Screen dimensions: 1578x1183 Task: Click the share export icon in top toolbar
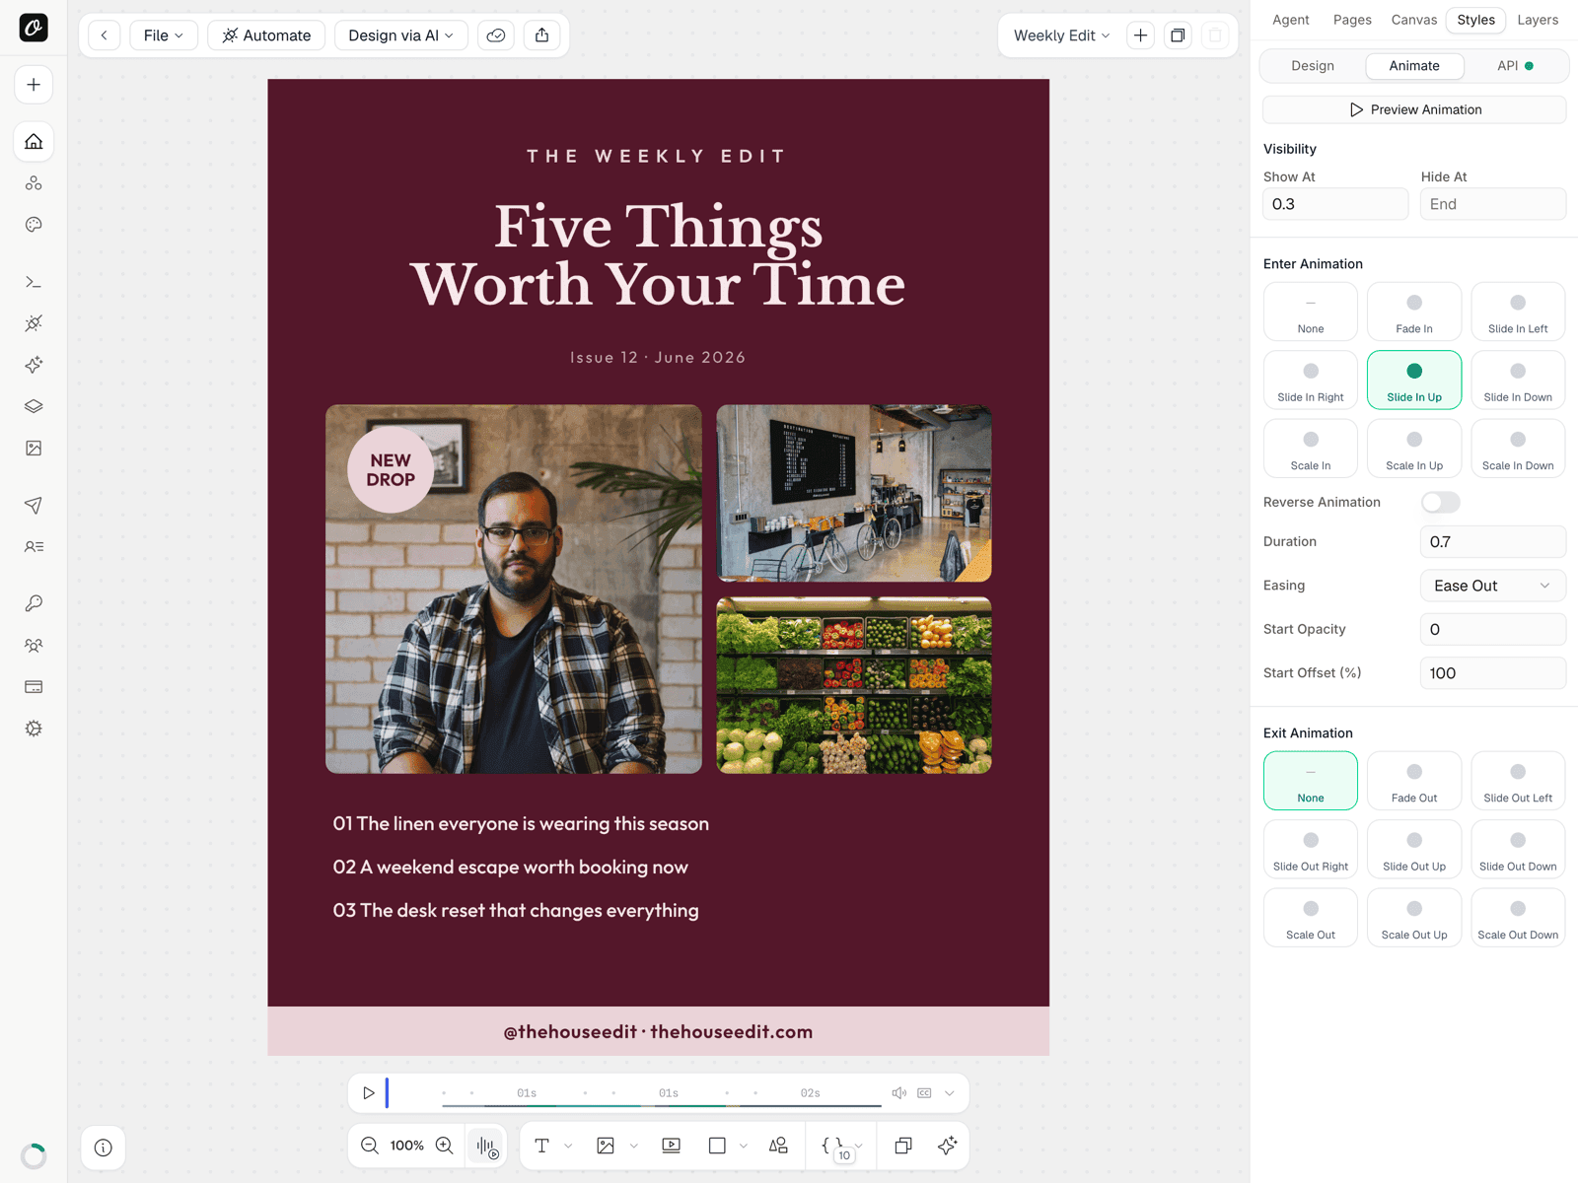[x=542, y=35]
